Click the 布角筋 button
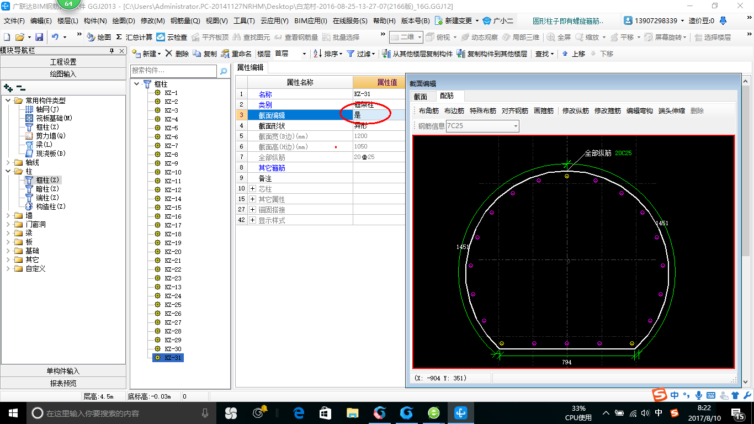The image size is (754, 424). click(x=428, y=110)
